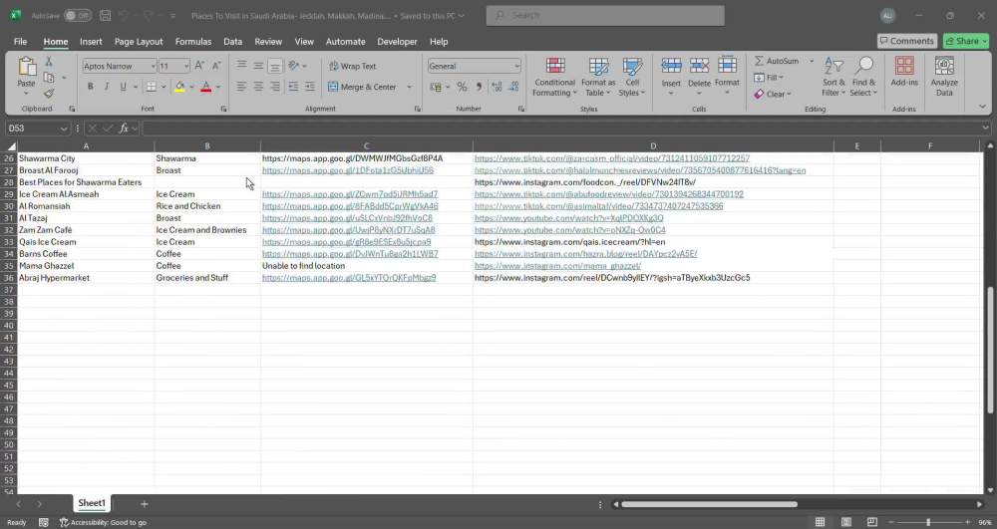
Task: Click the Paste clipboard icon
Action: coord(27,67)
